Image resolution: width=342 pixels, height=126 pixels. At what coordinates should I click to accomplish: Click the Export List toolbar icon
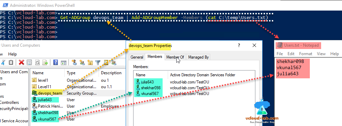click(x=45, y=62)
